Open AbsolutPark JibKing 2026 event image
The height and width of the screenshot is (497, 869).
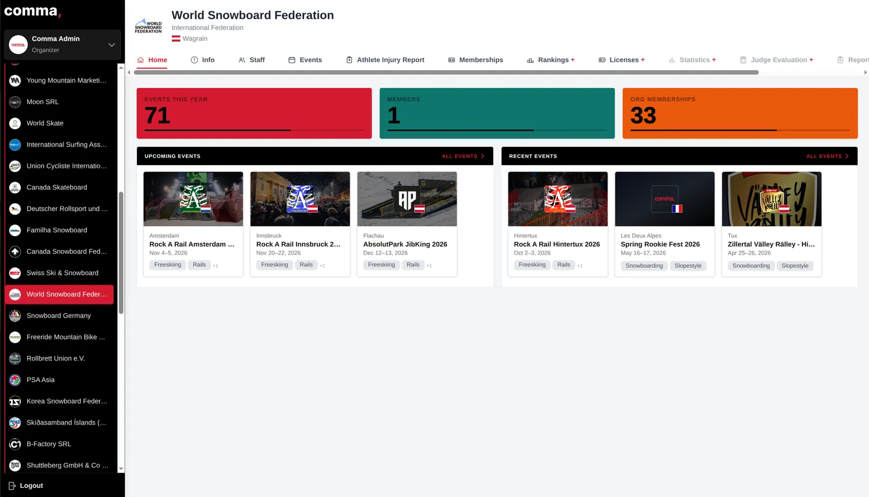(407, 199)
